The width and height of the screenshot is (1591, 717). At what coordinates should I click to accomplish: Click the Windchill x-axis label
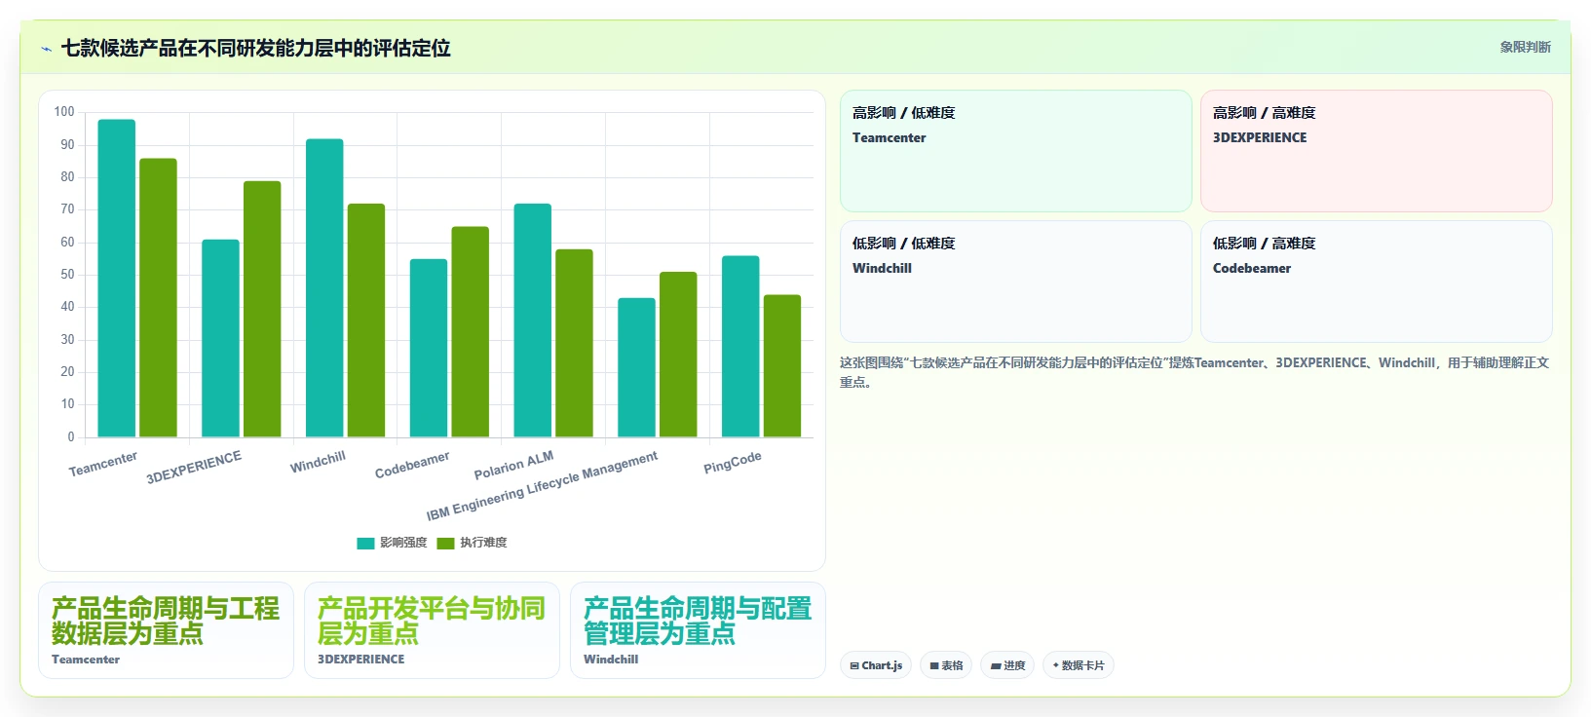pos(318,462)
